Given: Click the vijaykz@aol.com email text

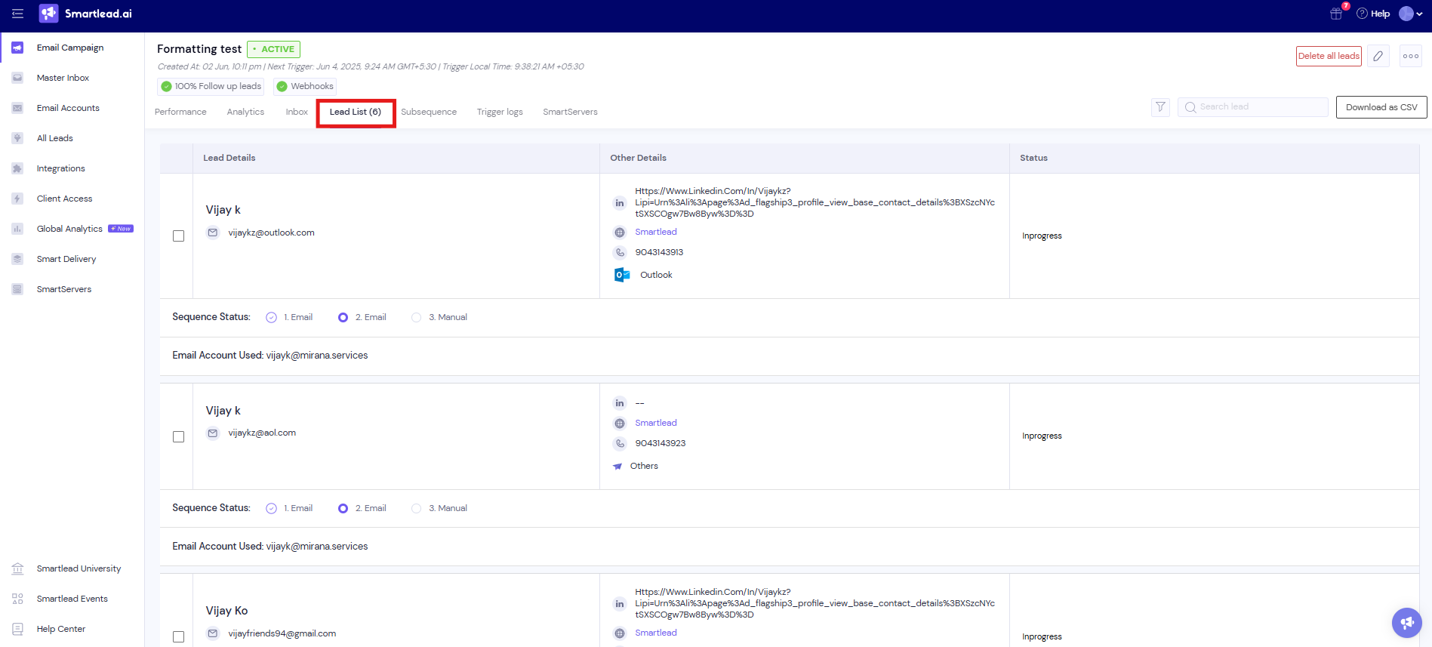Looking at the screenshot, I should [x=262, y=433].
